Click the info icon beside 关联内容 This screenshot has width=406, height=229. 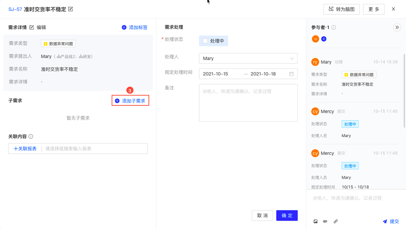[x=31, y=136]
